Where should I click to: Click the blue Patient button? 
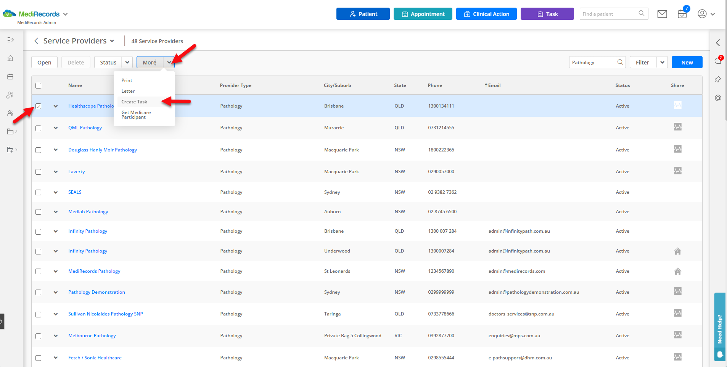pyautogui.click(x=363, y=14)
